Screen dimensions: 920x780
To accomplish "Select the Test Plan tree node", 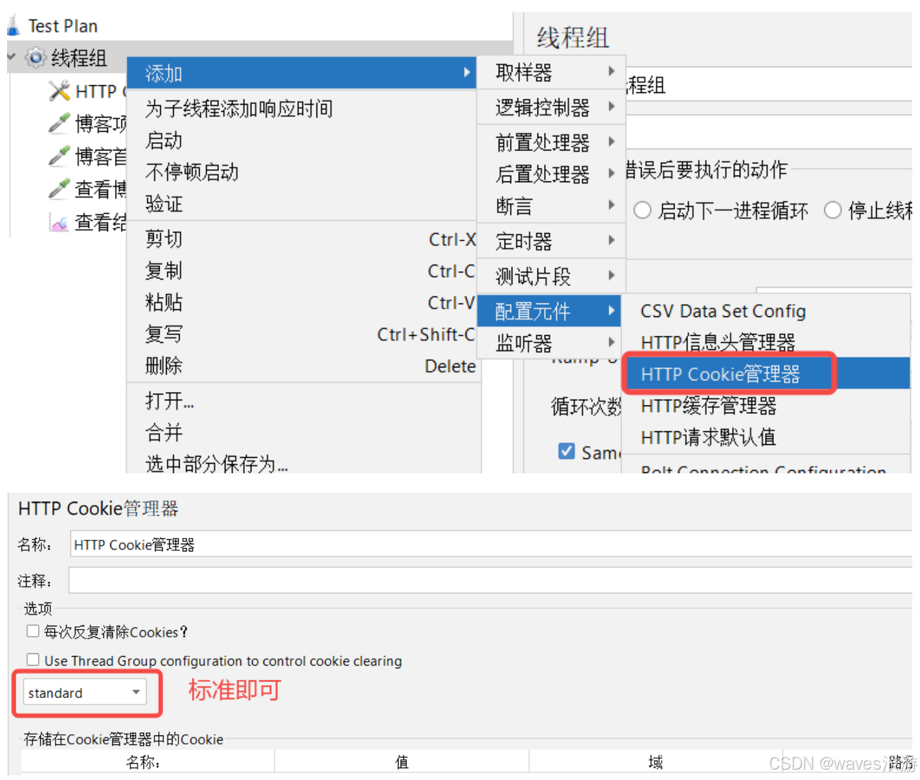I will coord(63,26).
